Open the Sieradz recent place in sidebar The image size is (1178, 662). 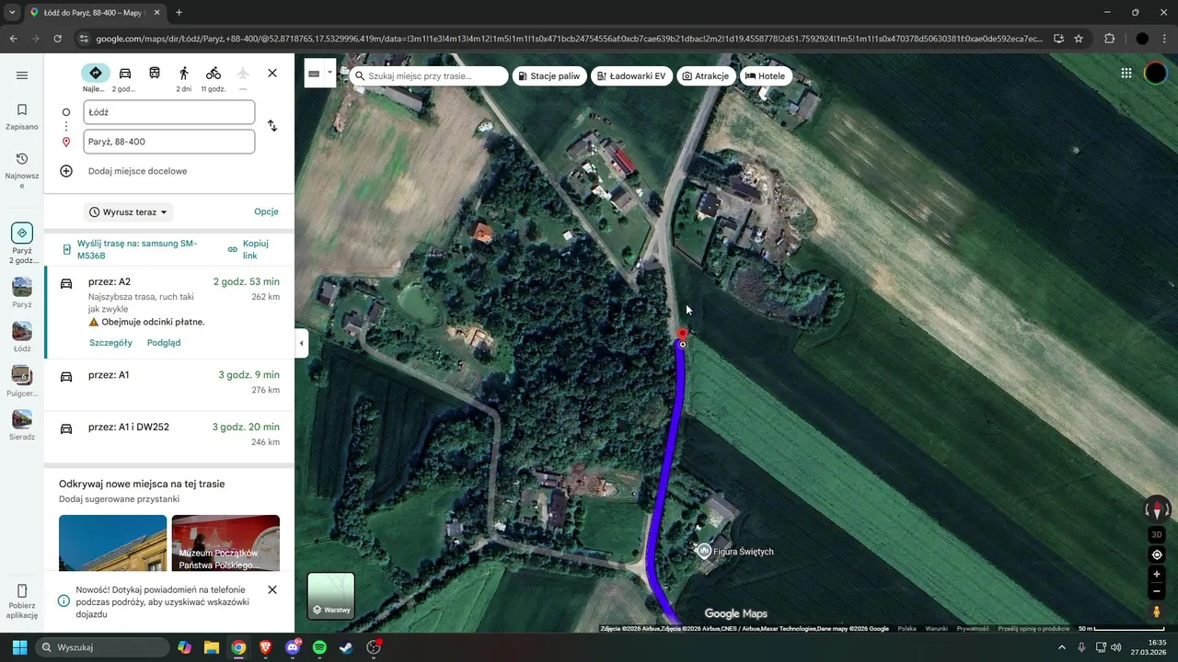22,425
